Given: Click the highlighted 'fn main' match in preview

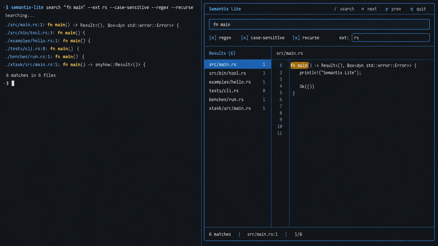Looking at the screenshot, I should point(299,65).
